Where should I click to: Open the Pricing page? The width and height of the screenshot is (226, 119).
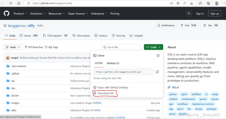pos(115,14)
